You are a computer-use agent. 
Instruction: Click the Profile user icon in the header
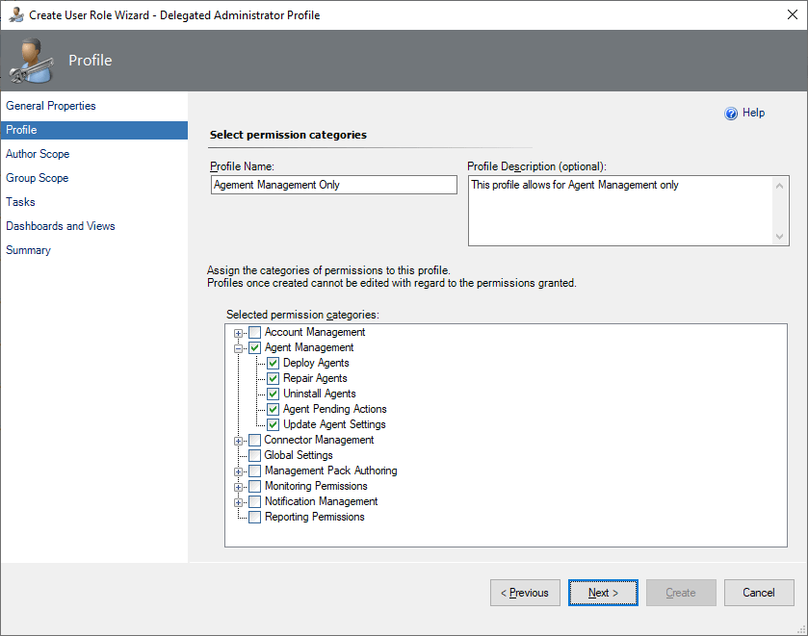click(x=31, y=61)
